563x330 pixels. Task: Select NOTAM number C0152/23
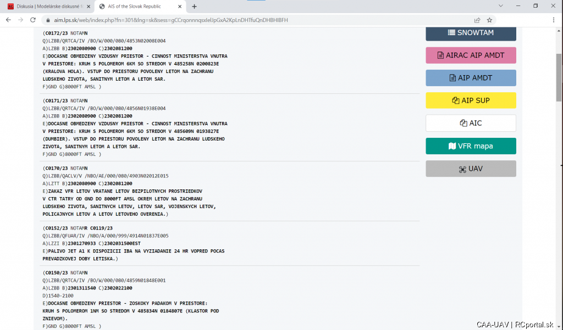pos(57,228)
